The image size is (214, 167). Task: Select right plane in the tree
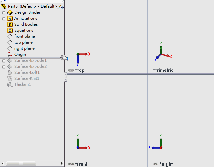[x=24, y=48]
